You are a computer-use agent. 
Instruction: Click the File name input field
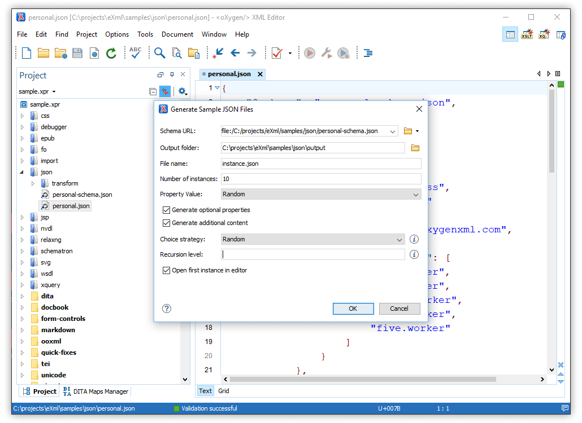pos(321,164)
